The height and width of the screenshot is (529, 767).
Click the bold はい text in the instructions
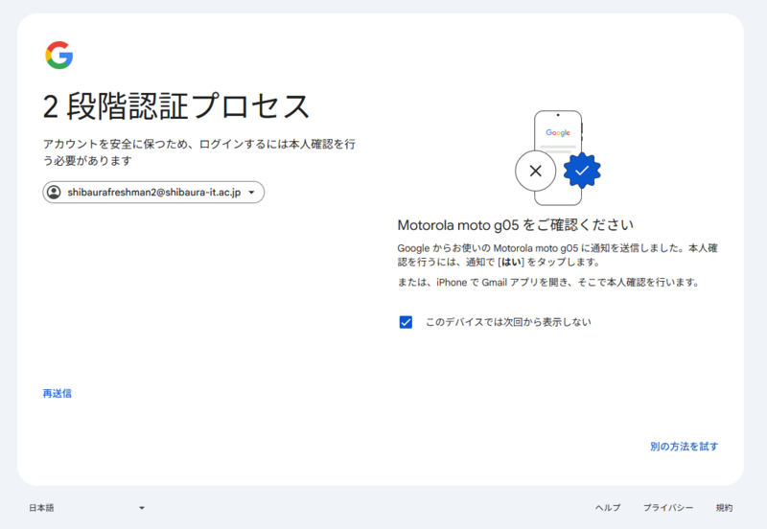513,262
